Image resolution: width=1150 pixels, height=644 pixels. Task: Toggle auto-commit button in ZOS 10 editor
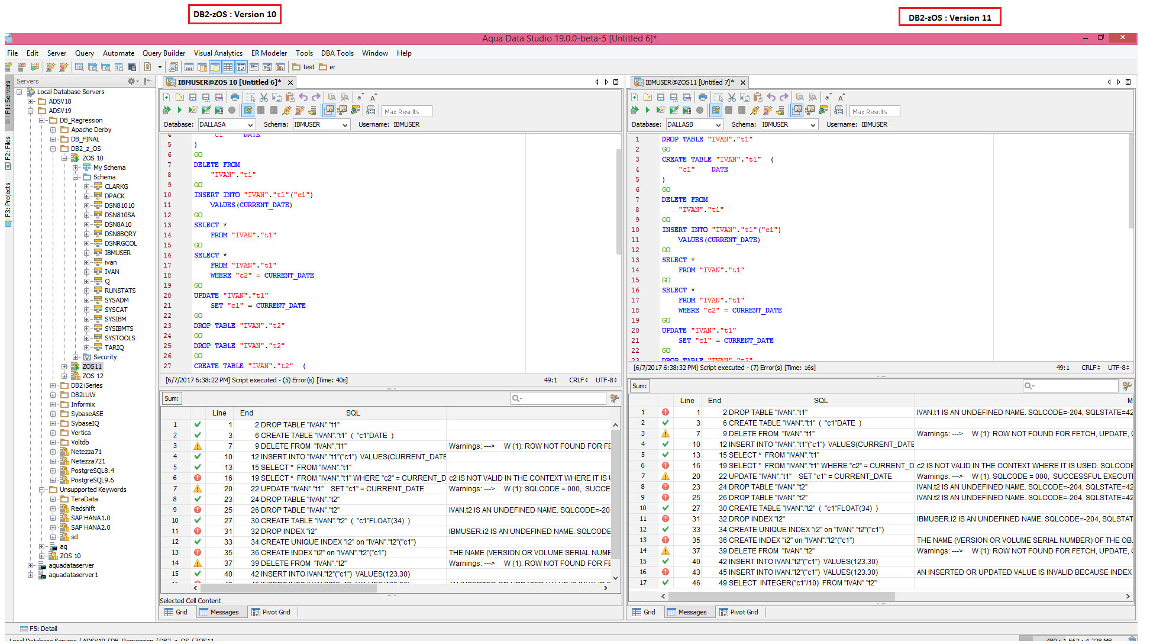(248, 110)
